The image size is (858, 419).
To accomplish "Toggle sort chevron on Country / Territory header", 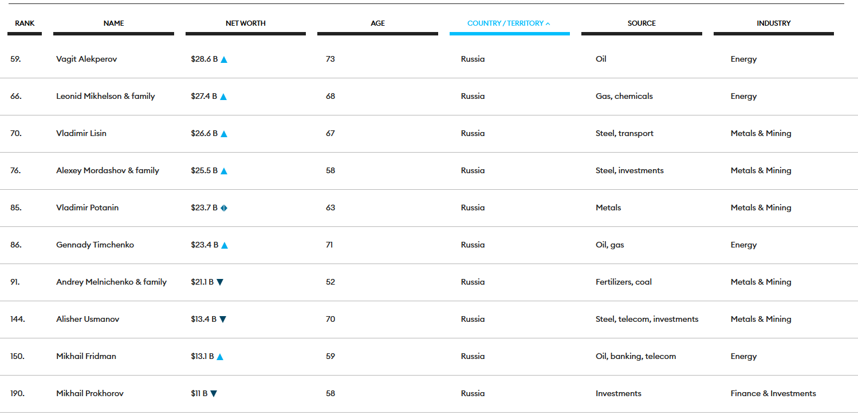I will [548, 23].
